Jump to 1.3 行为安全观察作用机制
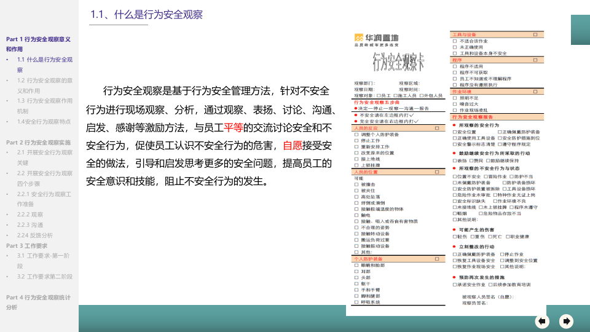Screen dimensions: 590x332 click(44, 106)
